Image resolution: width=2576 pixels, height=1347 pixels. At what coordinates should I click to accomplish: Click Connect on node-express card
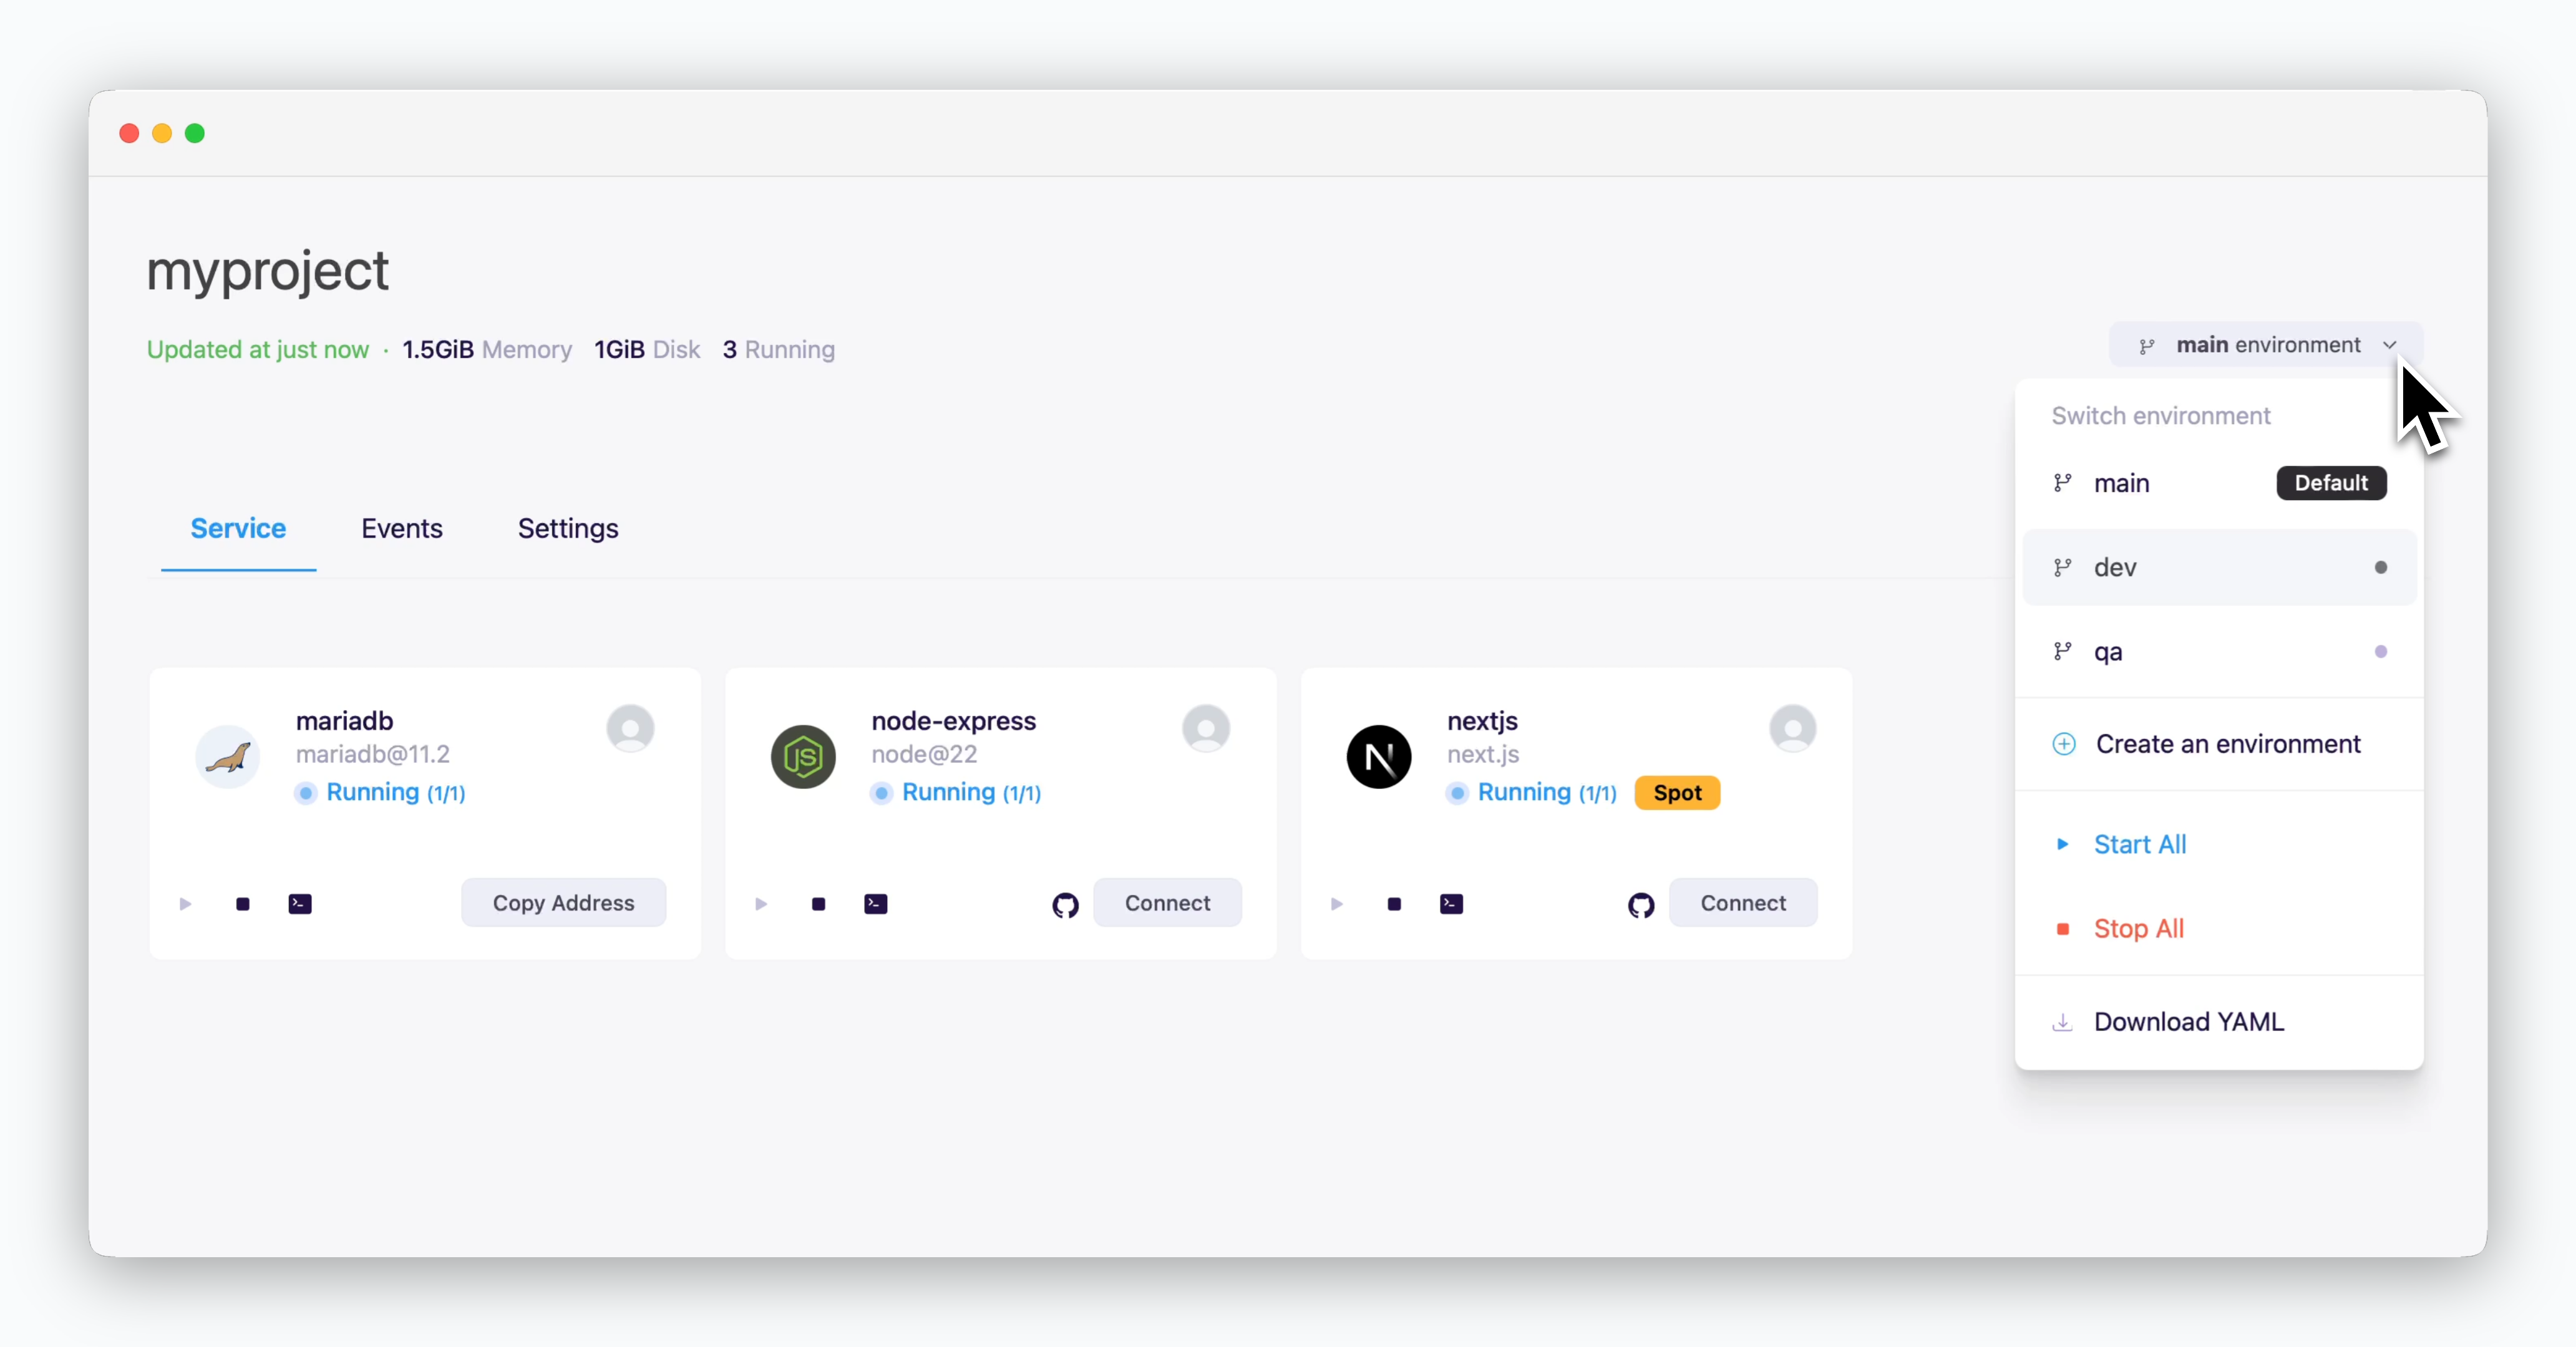click(1166, 902)
